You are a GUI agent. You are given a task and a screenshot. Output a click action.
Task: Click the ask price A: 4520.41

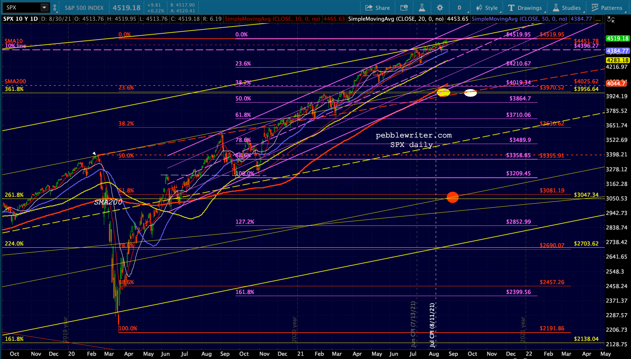coord(183,11)
